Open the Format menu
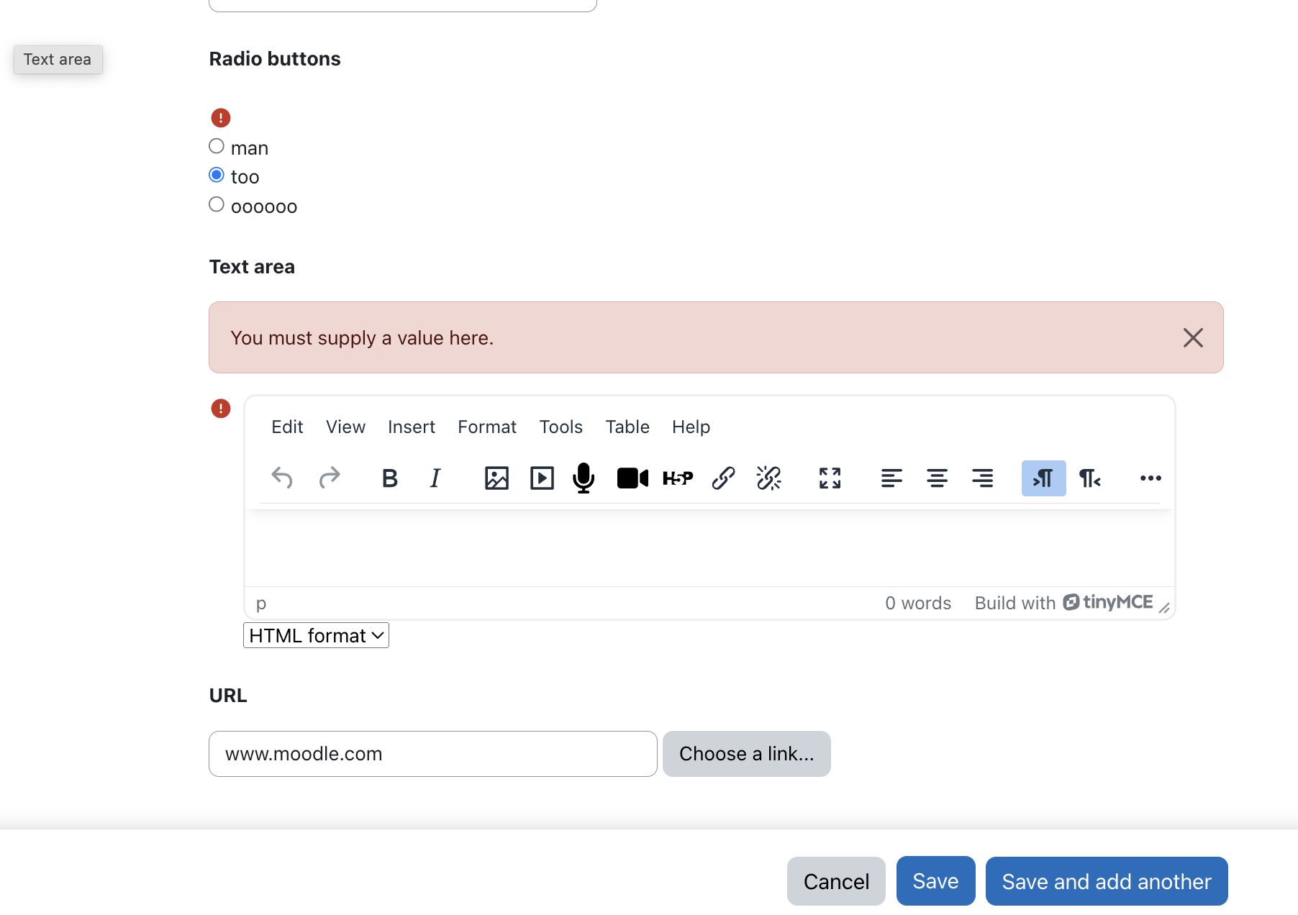The image size is (1298, 915). pyautogui.click(x=487, y=427)
